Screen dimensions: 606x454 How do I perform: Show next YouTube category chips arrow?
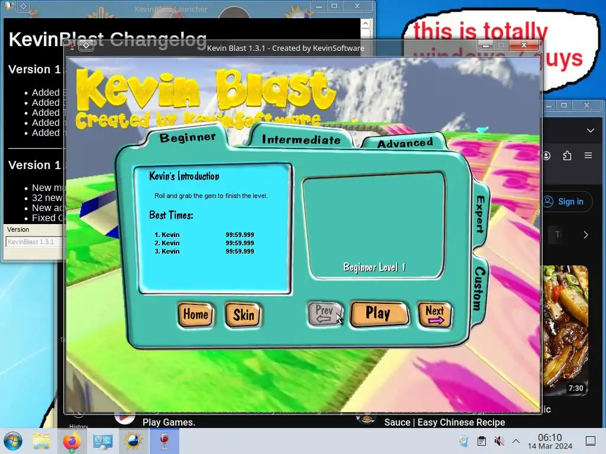pyautogui.click(x=585, y=235)
